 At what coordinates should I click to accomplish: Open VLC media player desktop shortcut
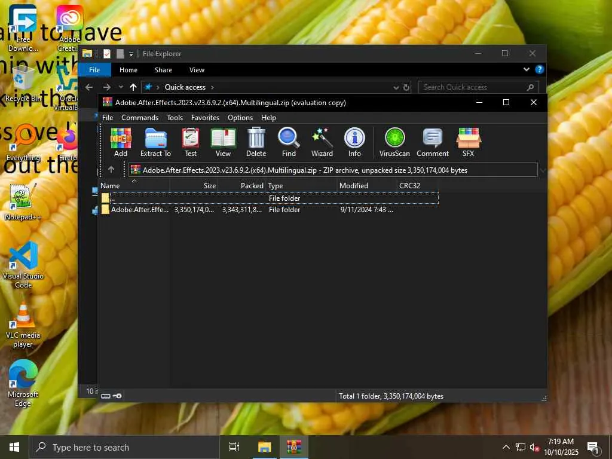point(23,326)
